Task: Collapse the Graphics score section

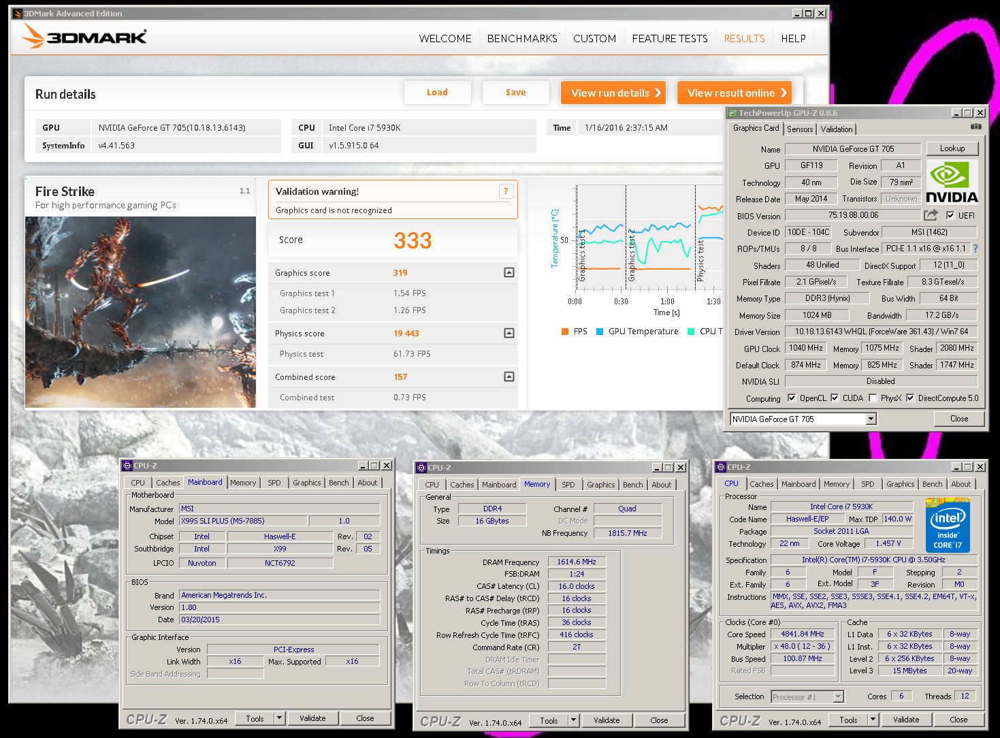Action: point(509,272)
